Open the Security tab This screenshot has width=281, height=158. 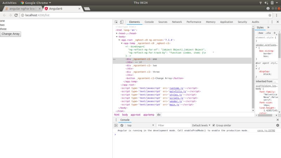tap(242, 22)
